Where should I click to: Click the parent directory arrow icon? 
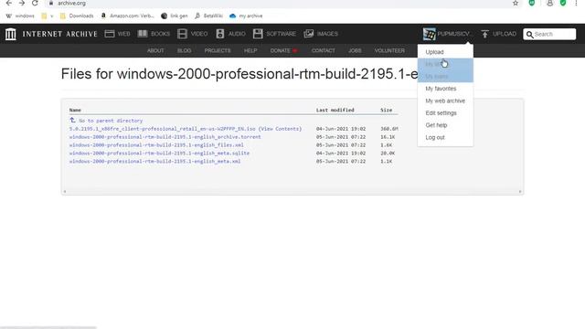(x=72, y=120)
